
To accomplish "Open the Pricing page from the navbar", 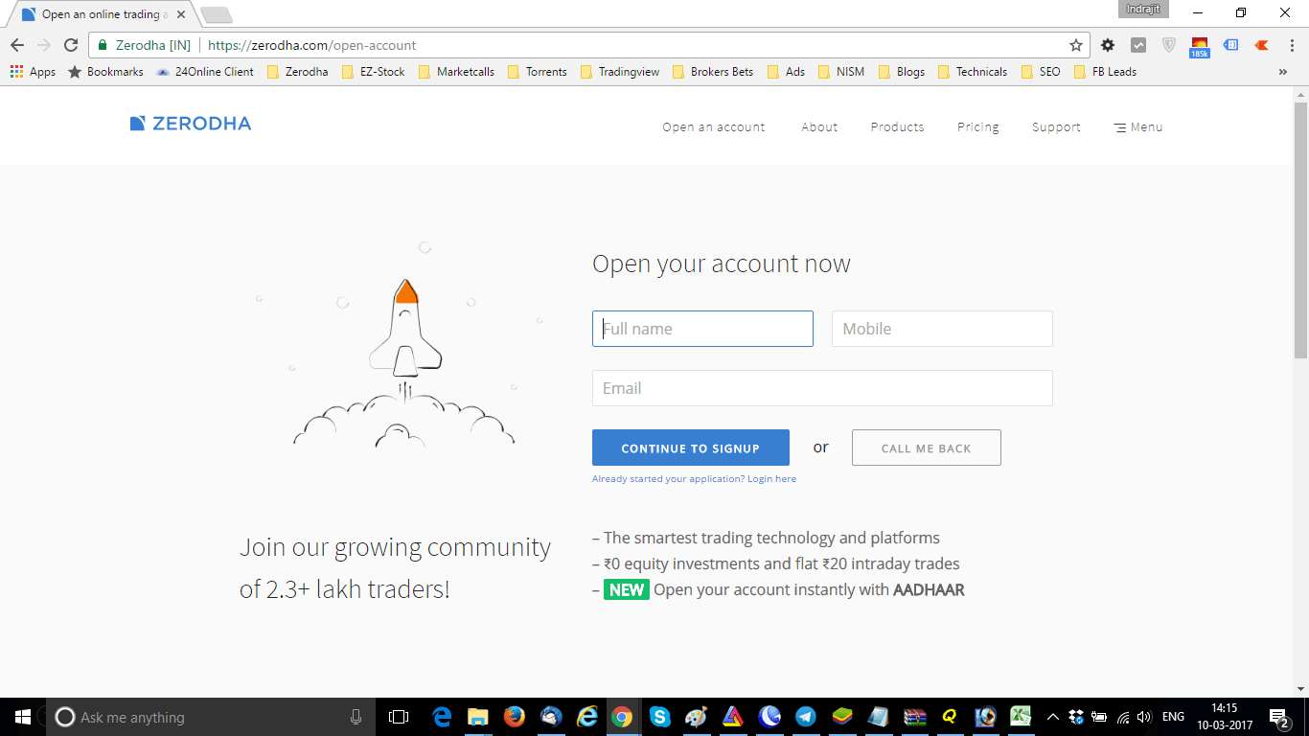I will [977, 126].
